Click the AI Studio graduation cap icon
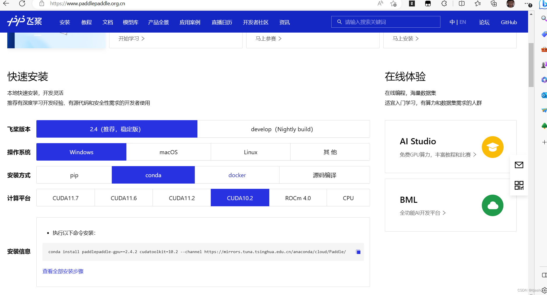The image size is (547, 295). coord(493,147)
